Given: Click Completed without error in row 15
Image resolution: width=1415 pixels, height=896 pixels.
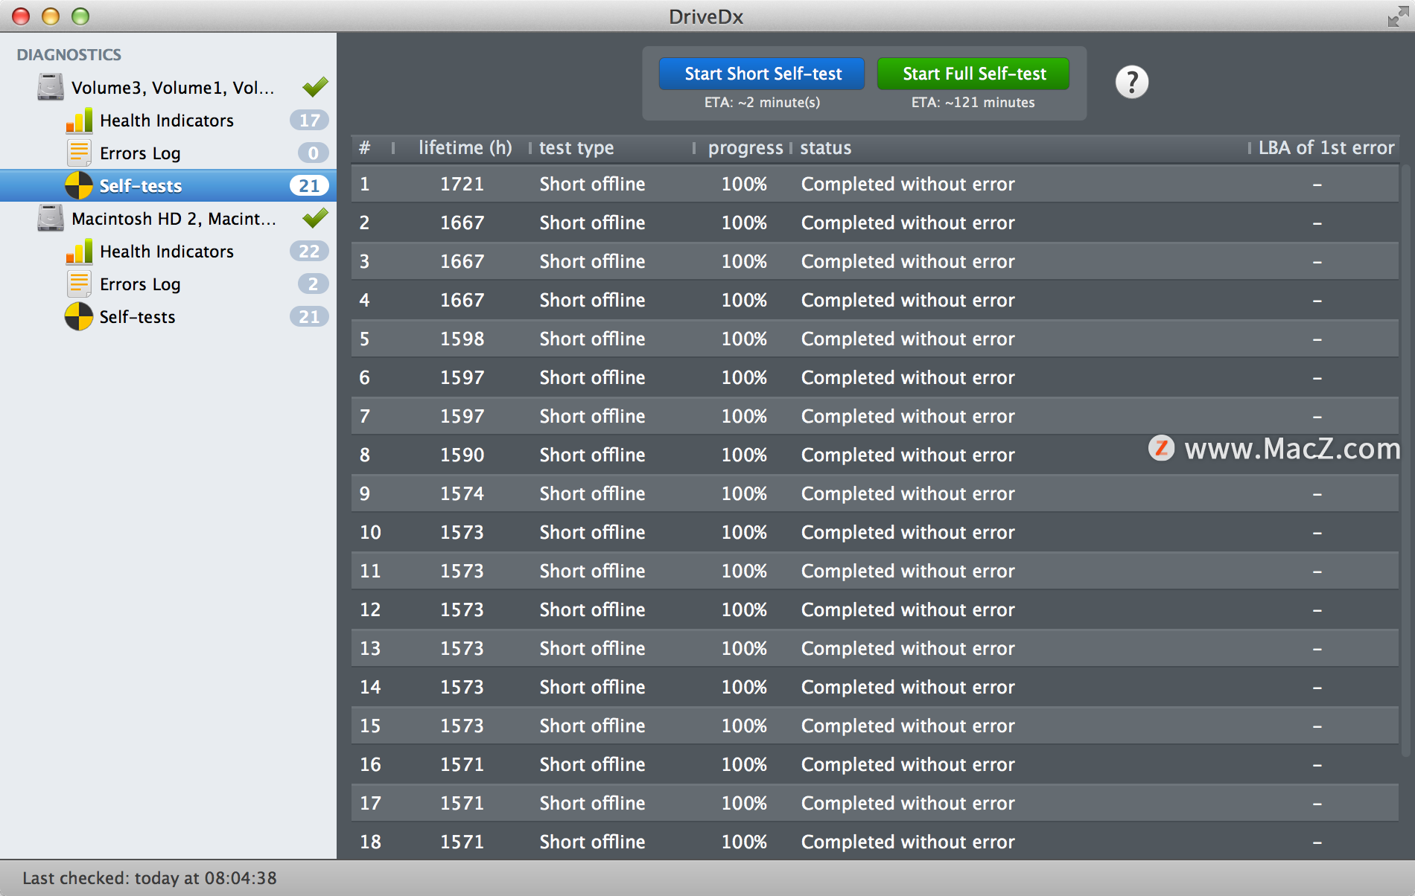Looking at the screenshot, I should (908, 726).
